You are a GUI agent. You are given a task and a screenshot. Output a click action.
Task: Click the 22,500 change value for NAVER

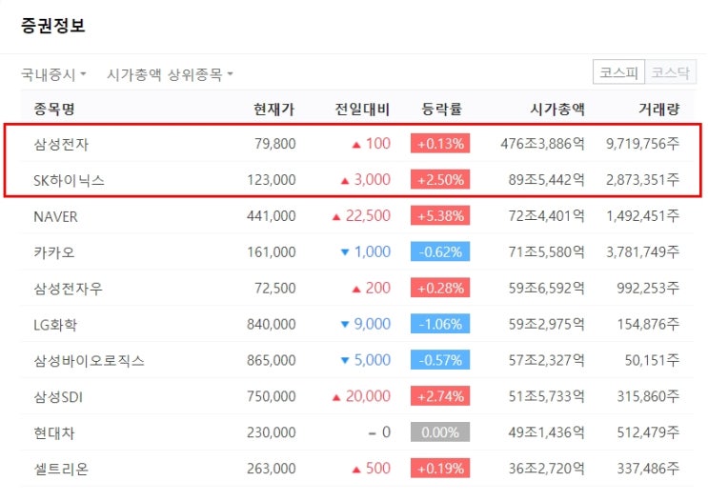pyautogui.click(x=368, y=216)
